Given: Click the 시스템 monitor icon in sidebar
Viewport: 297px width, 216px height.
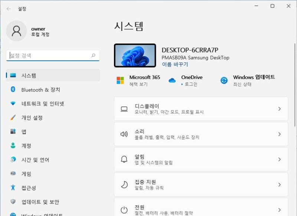Looking at the screenshot, I should 13,75.
